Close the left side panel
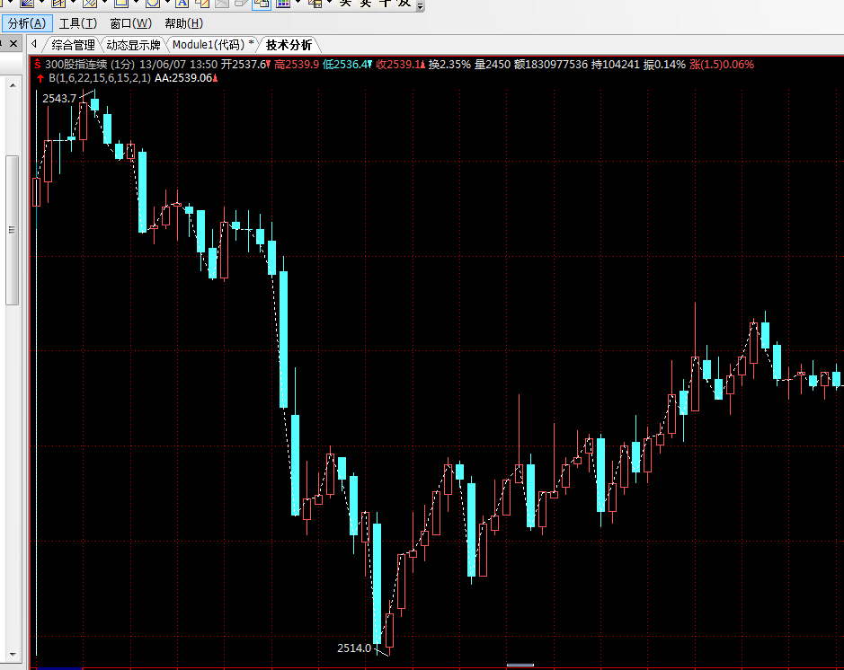 click(14, 43)
